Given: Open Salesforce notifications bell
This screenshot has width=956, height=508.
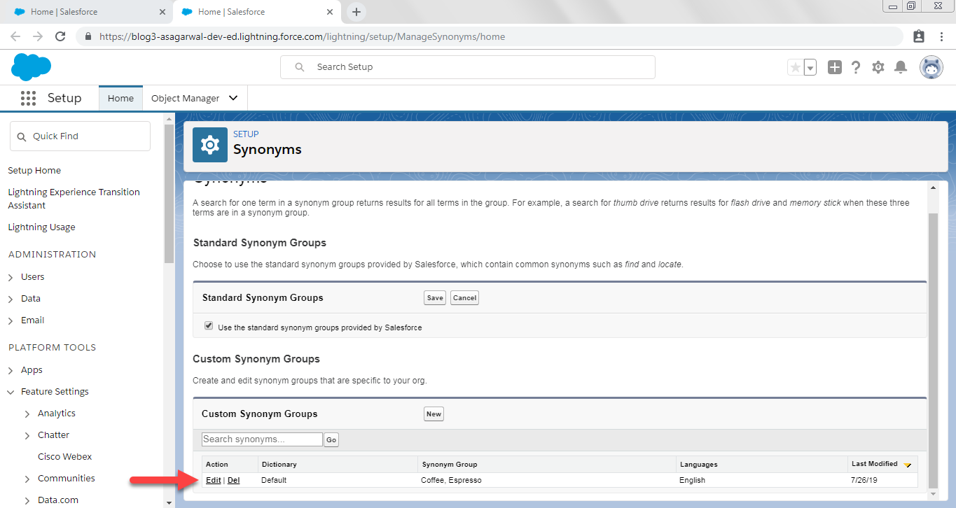Looking at the screenshot, I should 901,67.
